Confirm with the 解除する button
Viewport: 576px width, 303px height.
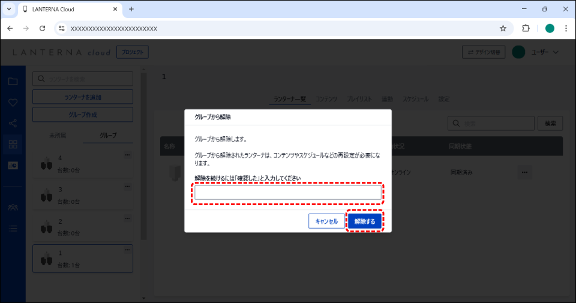click(x=365, y=221)
